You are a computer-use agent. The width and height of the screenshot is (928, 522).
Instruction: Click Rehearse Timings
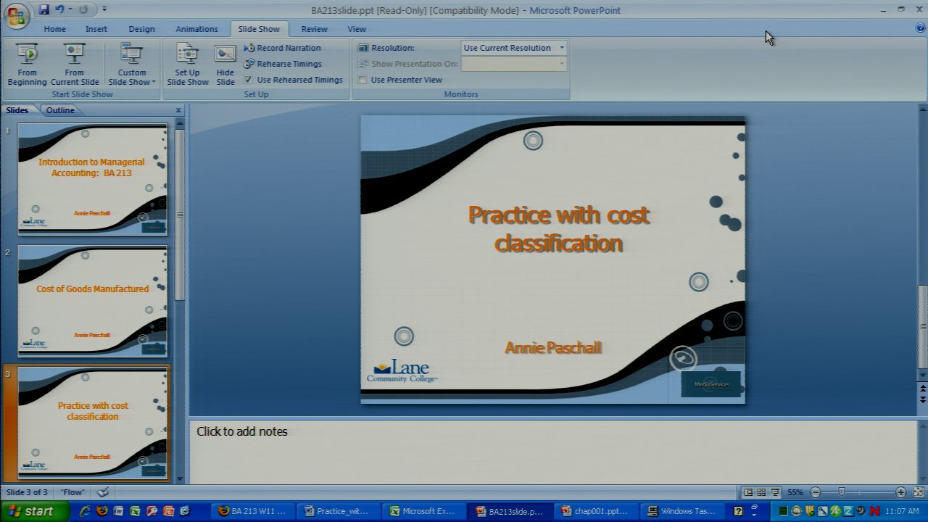coord(289,64)
